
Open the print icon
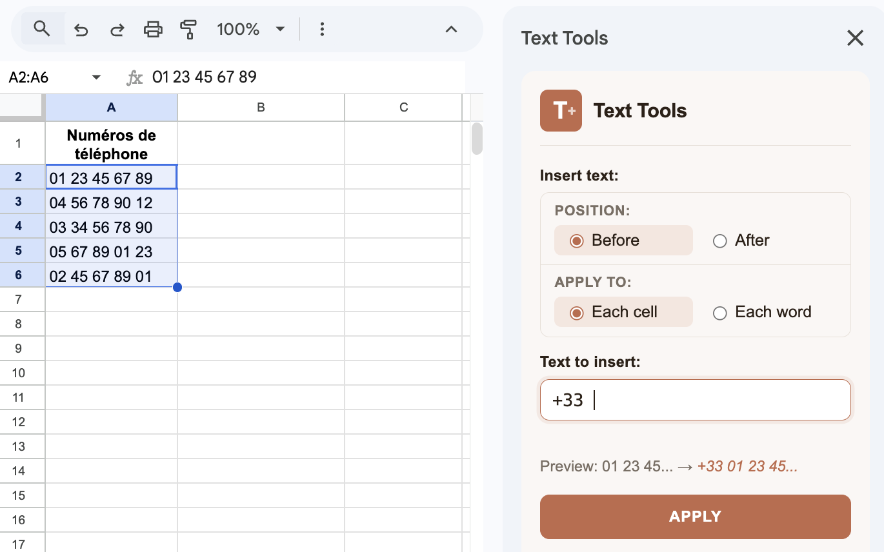153,29
